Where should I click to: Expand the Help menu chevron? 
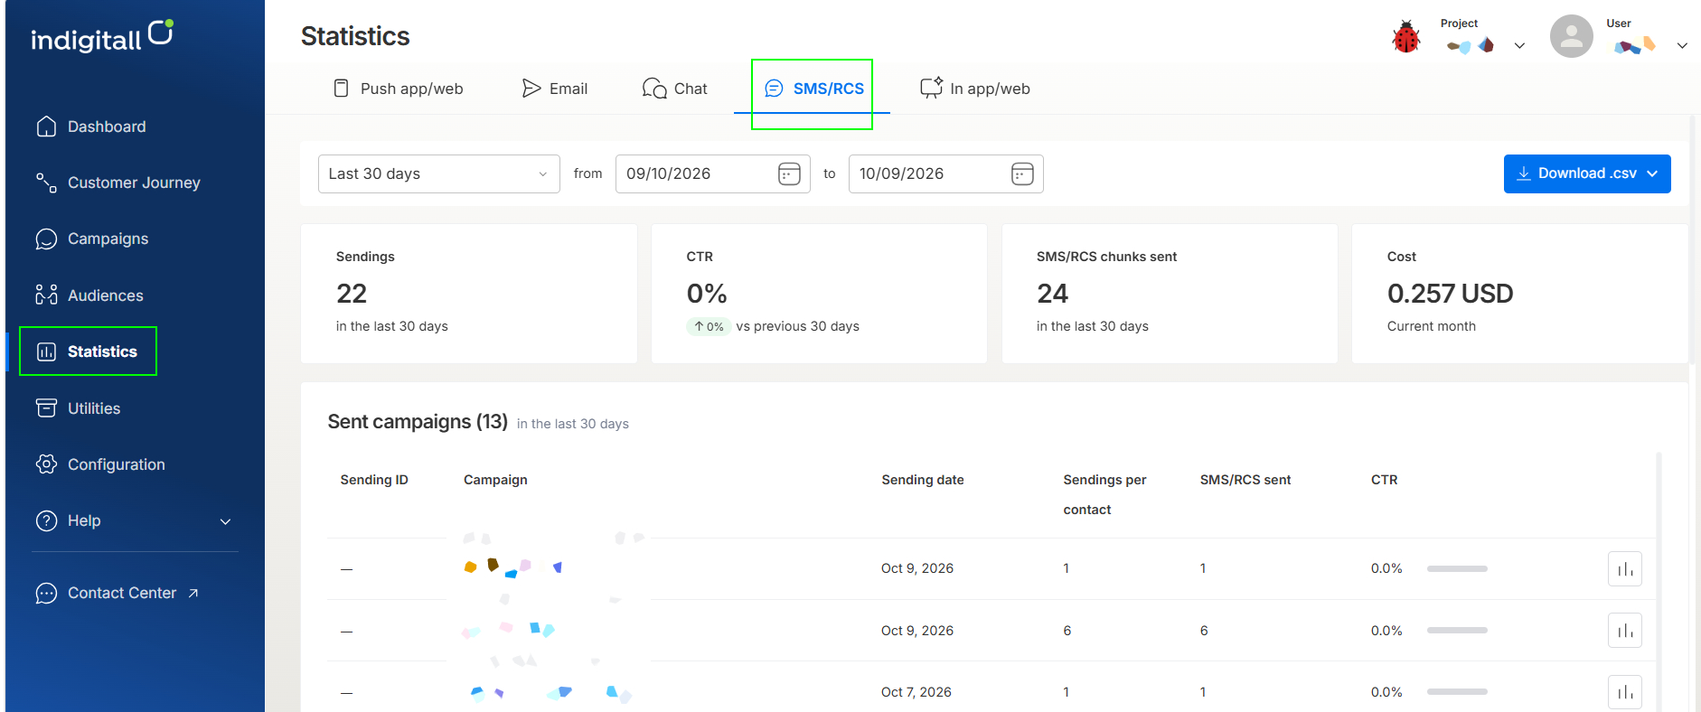tap(225, 521)
